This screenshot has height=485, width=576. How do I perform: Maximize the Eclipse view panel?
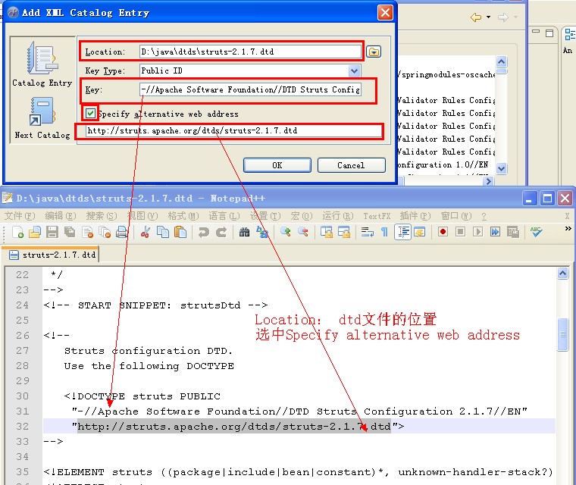pos(549,33)
